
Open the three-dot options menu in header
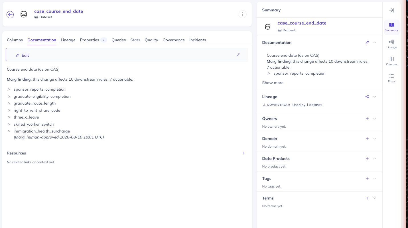pos(242,14)
